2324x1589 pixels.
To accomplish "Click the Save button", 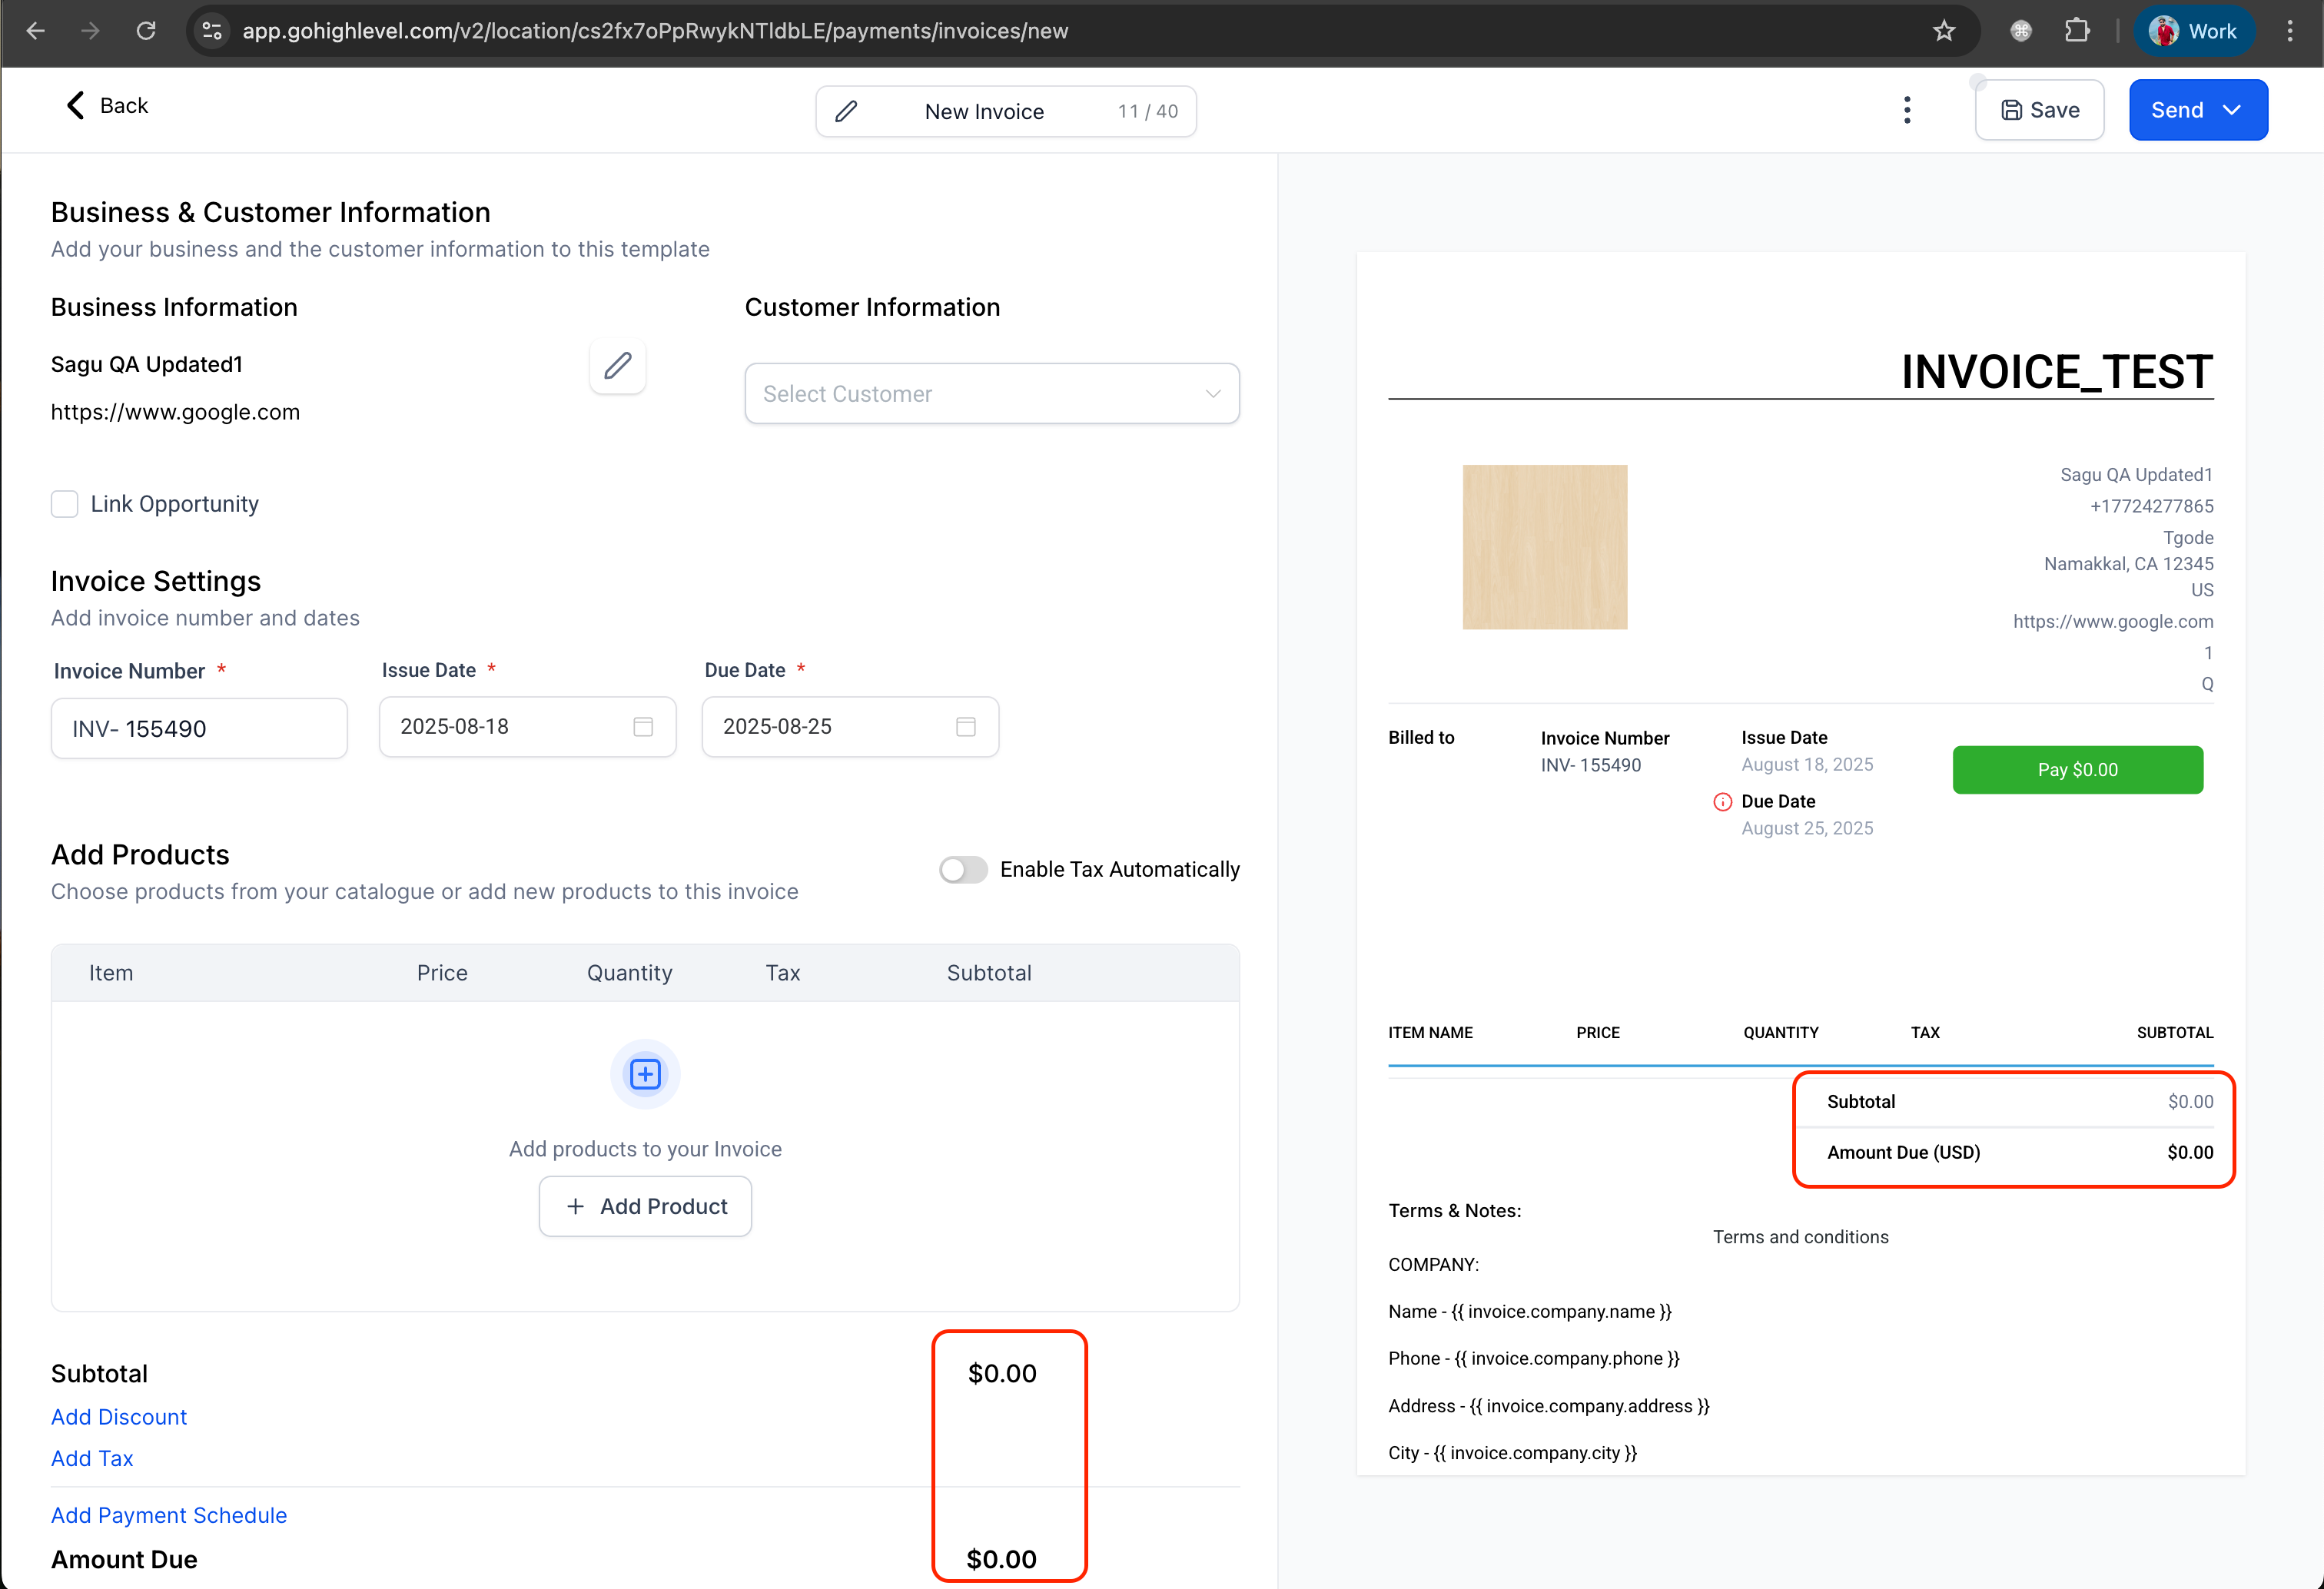I will click(x=2039, y=110).
